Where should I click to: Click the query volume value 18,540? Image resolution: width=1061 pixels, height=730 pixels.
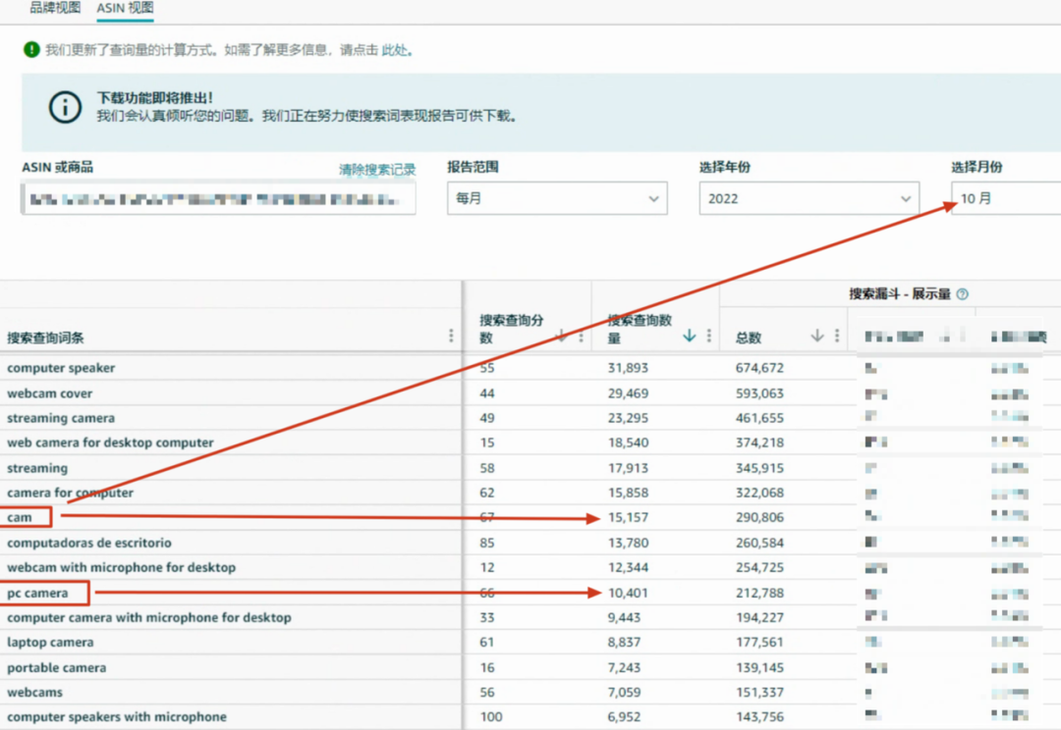(628, 443)
